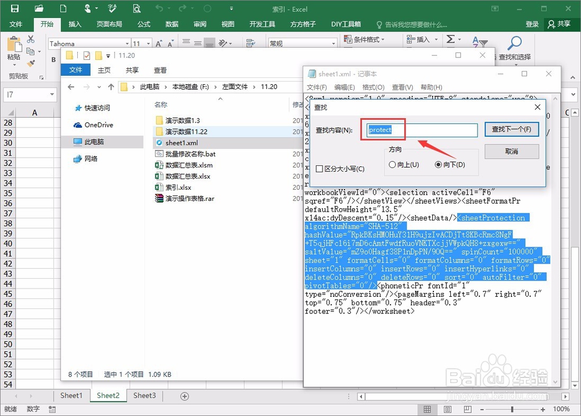Open the Customize Quick Access Toolbar dropdown
The height and width of the screenshot is (416, 581).
point(231,9)
